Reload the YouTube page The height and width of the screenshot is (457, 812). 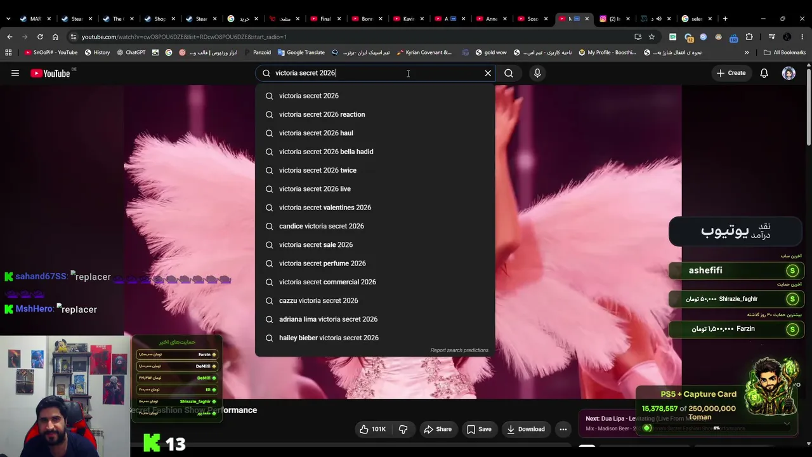40,37
